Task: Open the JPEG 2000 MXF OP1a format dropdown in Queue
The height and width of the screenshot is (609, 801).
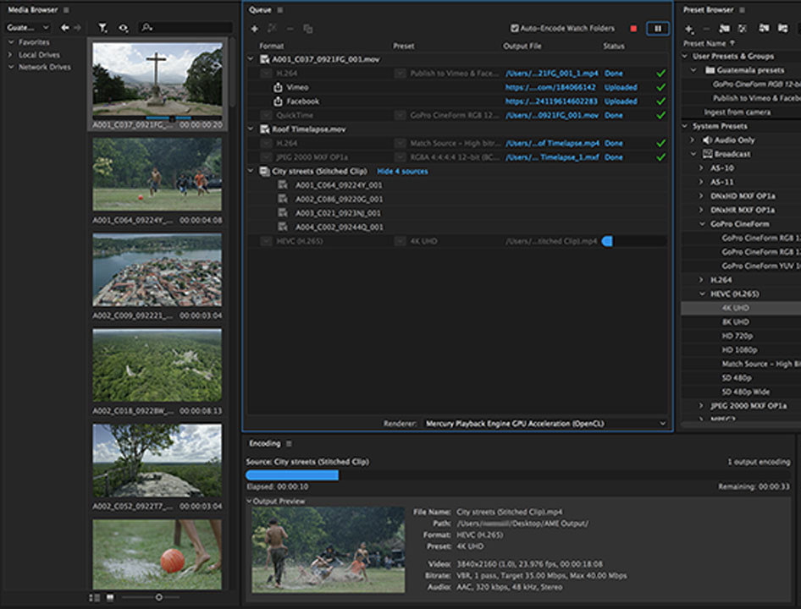Action: 266,157
